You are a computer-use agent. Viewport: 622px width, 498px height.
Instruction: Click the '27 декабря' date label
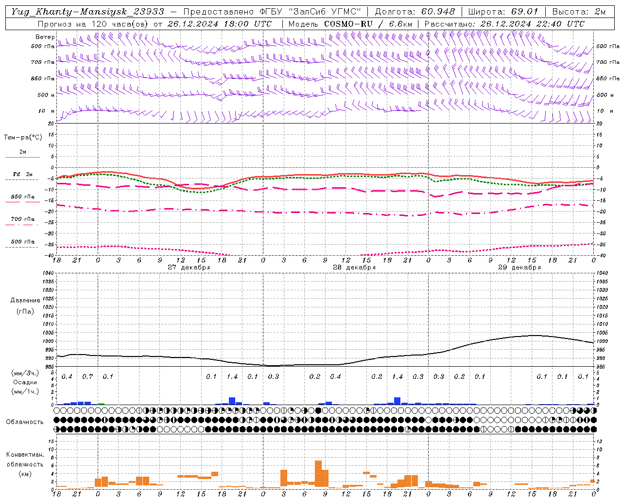[189, 267]
